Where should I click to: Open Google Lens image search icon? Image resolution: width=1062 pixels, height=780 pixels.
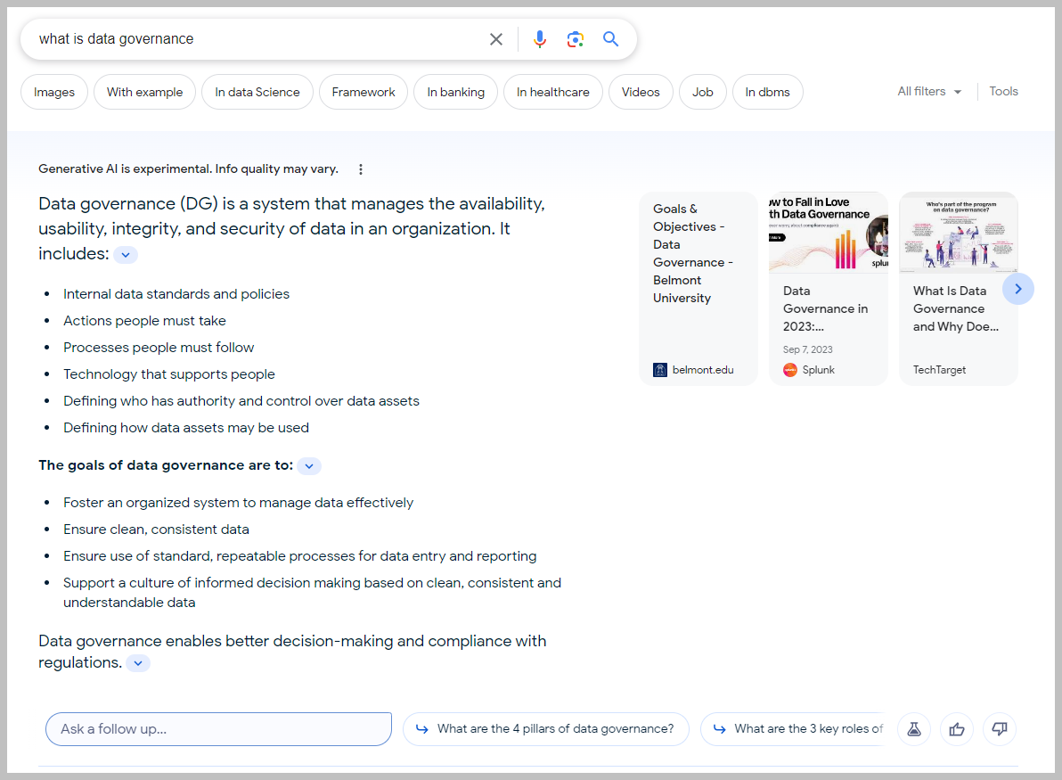(x=575, y=39)
